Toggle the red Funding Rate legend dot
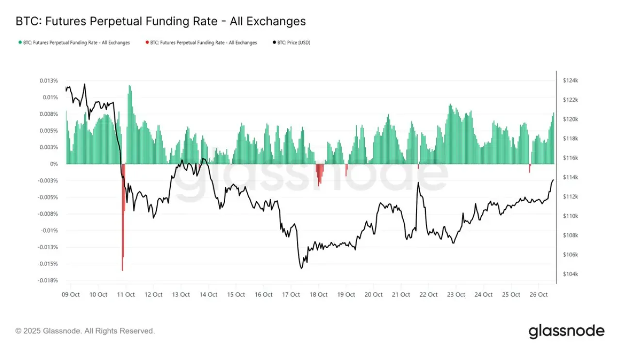This screenshot has height=349, width=621. coord(147,43)
